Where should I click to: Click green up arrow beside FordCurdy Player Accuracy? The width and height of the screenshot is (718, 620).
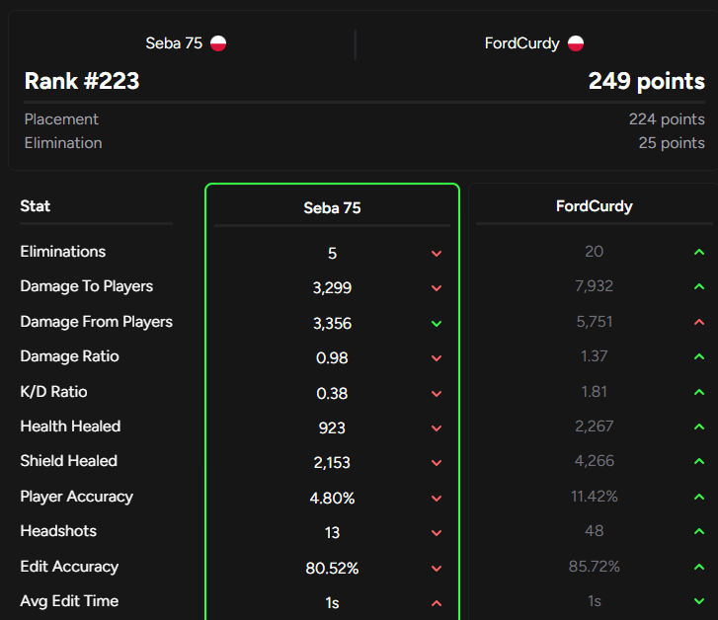coord(699,497)
